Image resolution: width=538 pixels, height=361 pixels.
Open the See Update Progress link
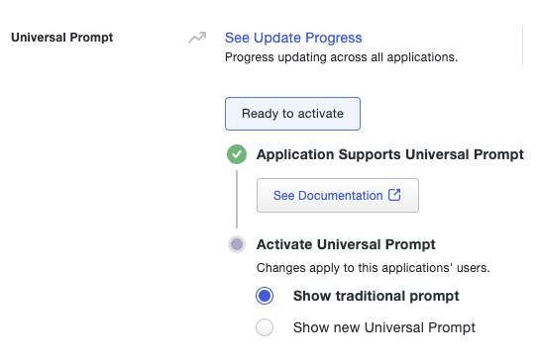[x=293, y=38]
